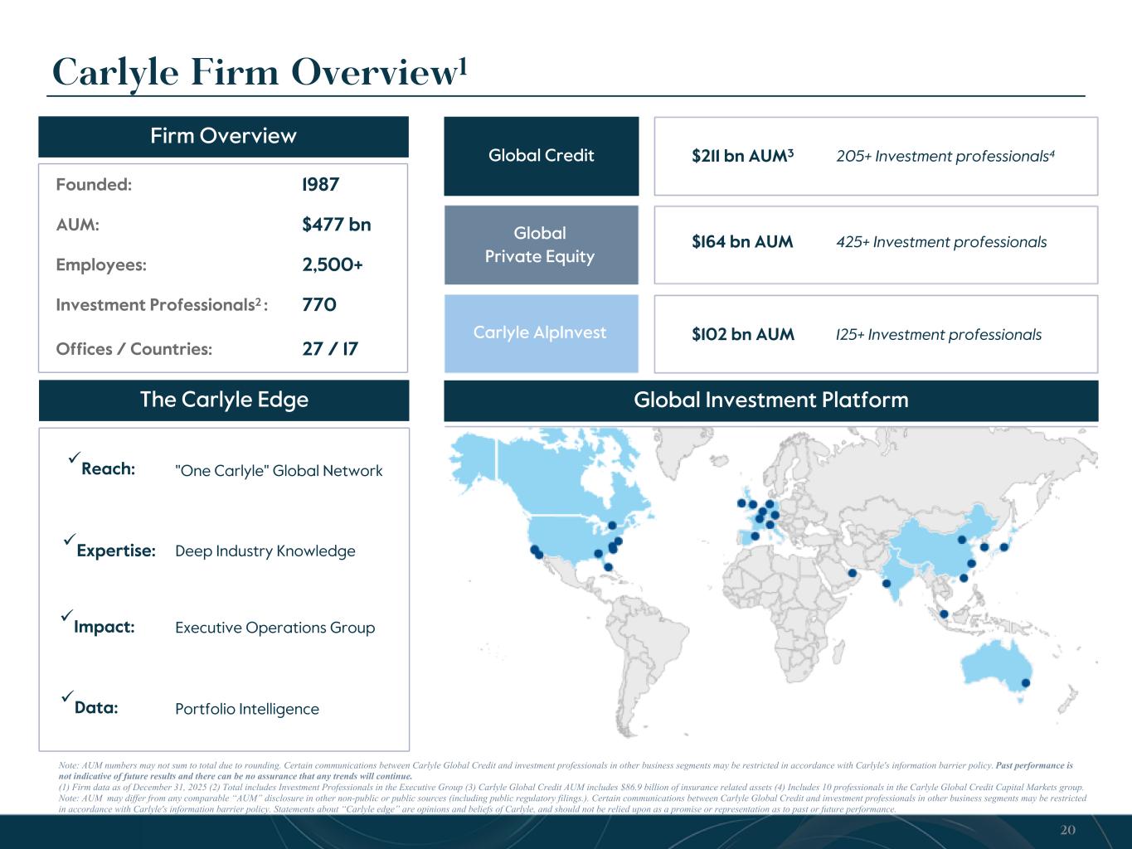
Task: Click the checkmark beside Impact
Action: (x=67, y=616)
